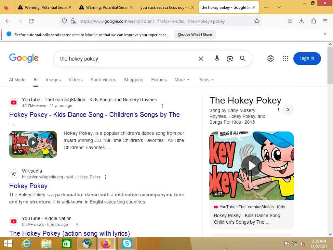Image resolution: width=333 pixels, height=250 pixels.
Task: Open the Firefox downloads panel
Action: pyautogui.click(x=301, y=21)
